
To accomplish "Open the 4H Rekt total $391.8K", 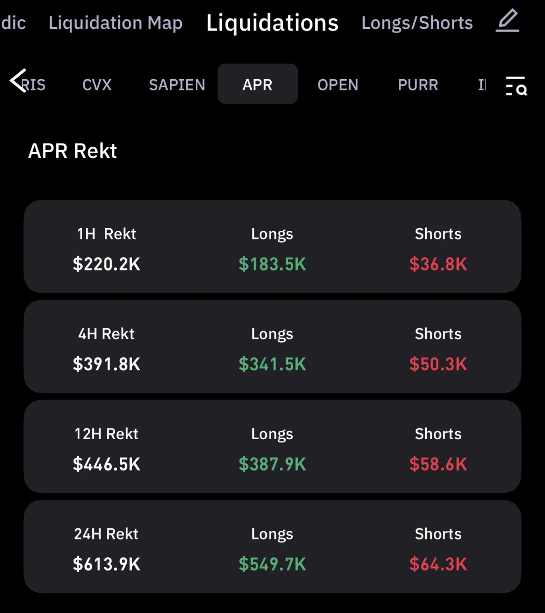I will pyautogui.click(x=107, y=364).
